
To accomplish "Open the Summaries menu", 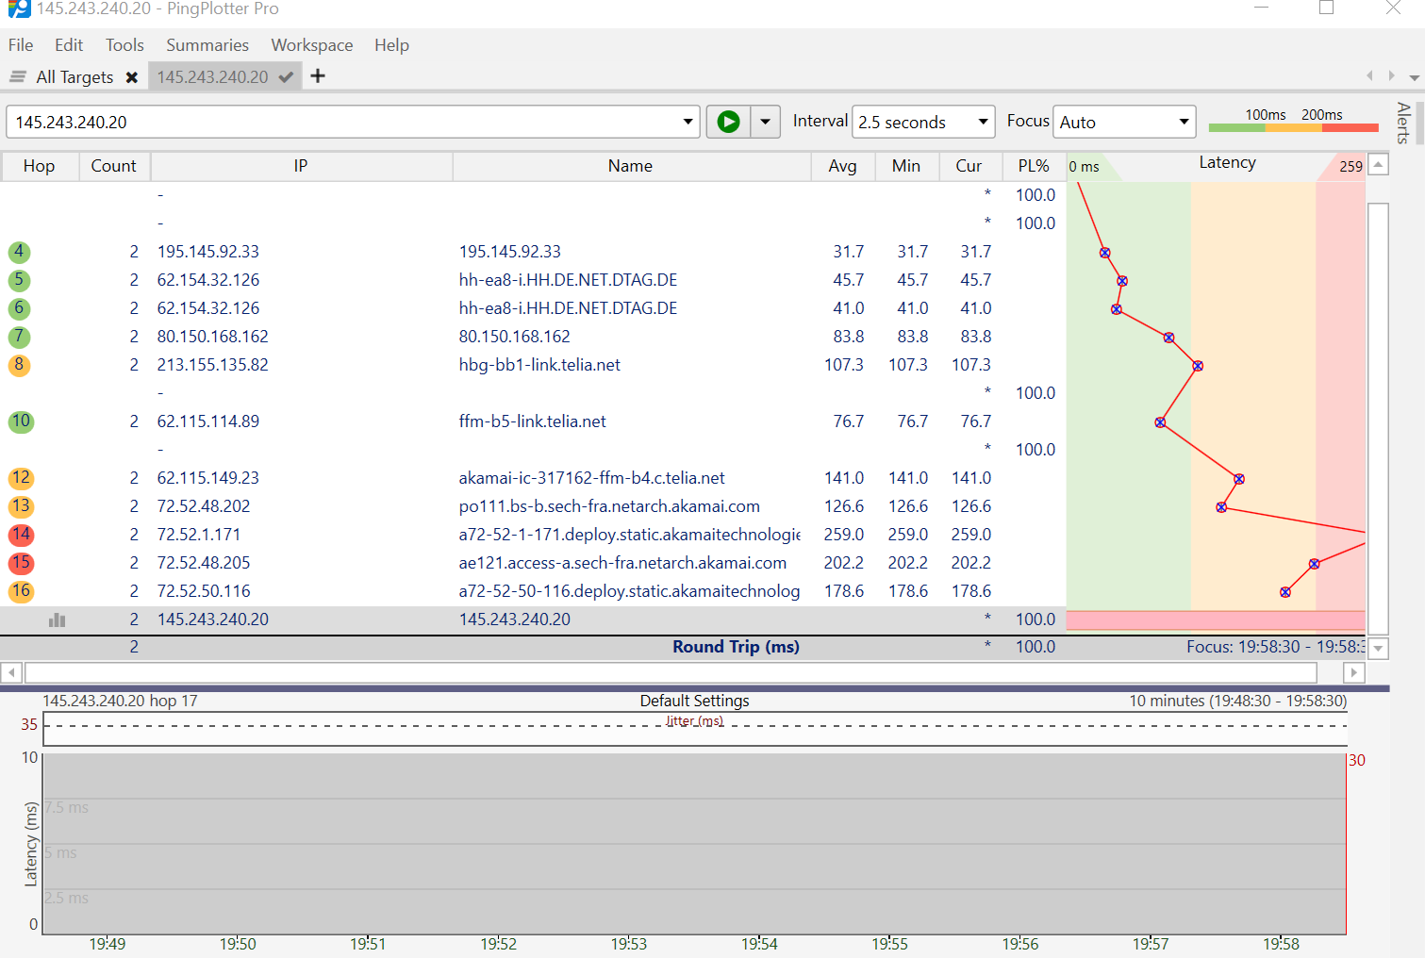I will pyautogui.click(x=207, y=45).
